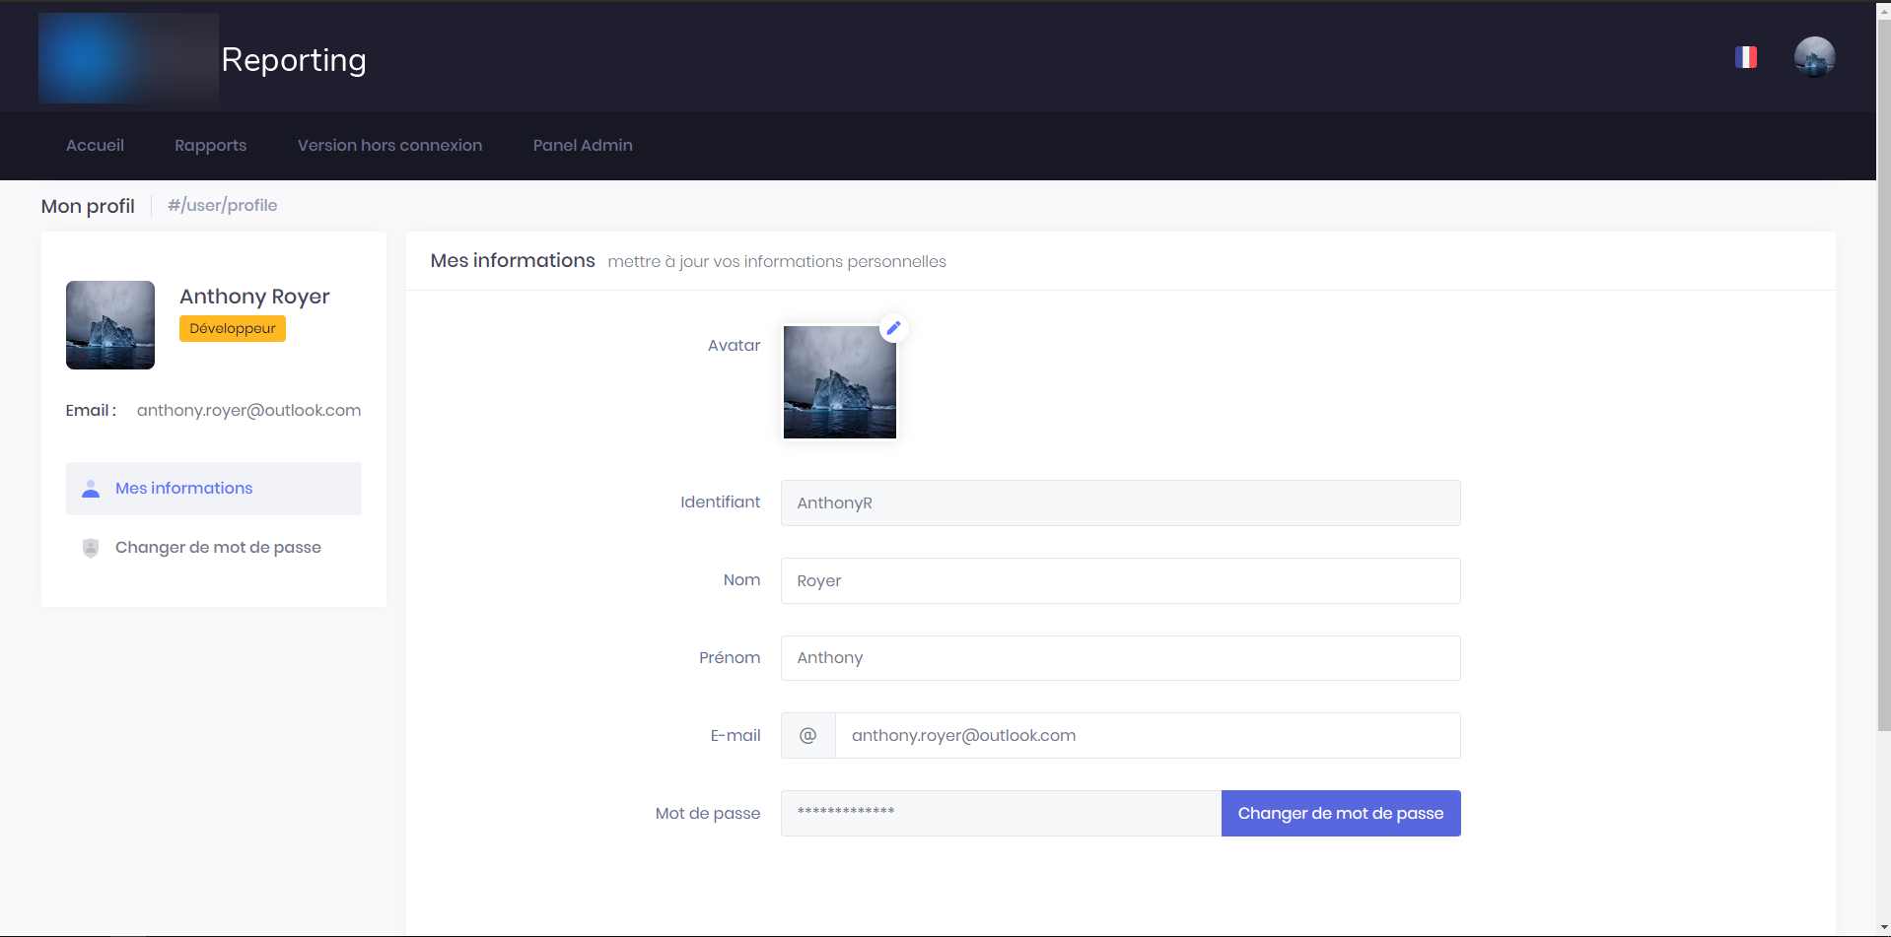Select Version hors connexion in navigation
The image size is (1891, 937).
389,146
